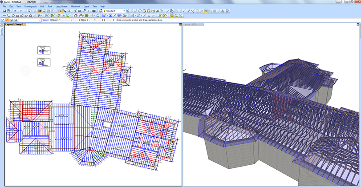This screenshot has width=361, height=187.
Task: Toggle the highlighted orange pencil mode button
Action: tap(7, 20)
